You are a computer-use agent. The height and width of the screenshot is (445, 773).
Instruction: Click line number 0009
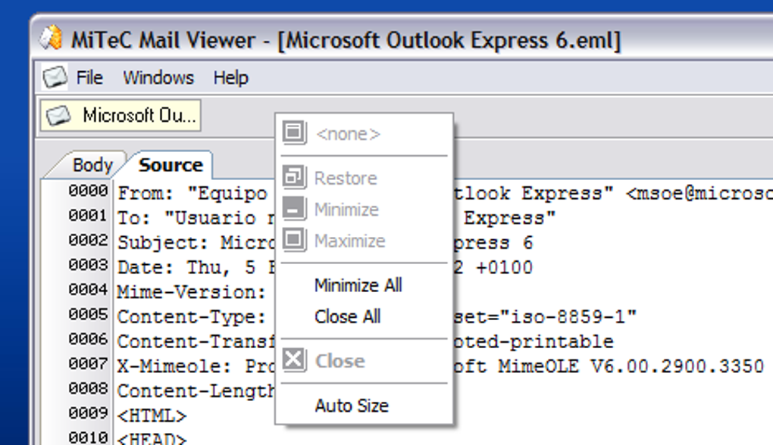(x=88, y=413)
